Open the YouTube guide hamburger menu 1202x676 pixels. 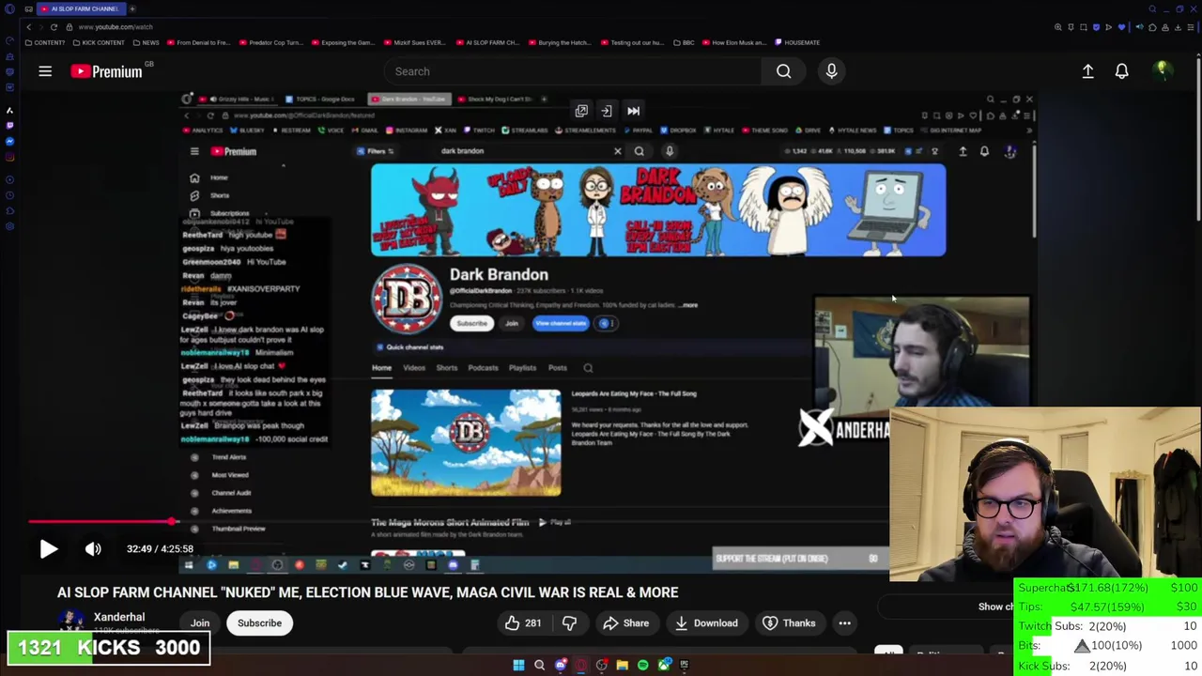pyautogui.click(x=45, y=71)
